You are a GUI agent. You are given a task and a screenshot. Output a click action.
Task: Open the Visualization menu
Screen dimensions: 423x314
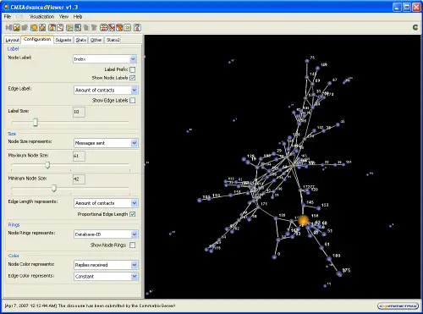click(41, 17)
